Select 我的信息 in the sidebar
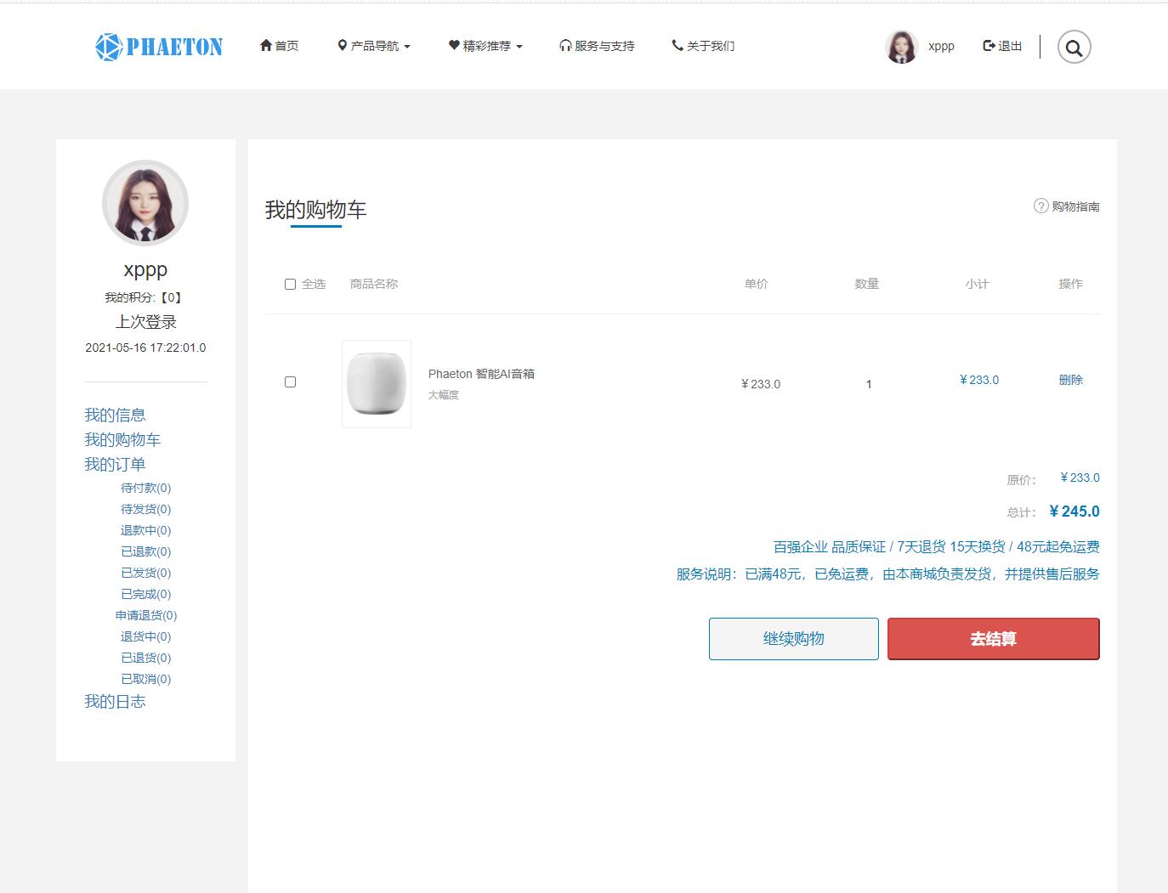This screenshot has width=1168, height=893. [115, 415]
